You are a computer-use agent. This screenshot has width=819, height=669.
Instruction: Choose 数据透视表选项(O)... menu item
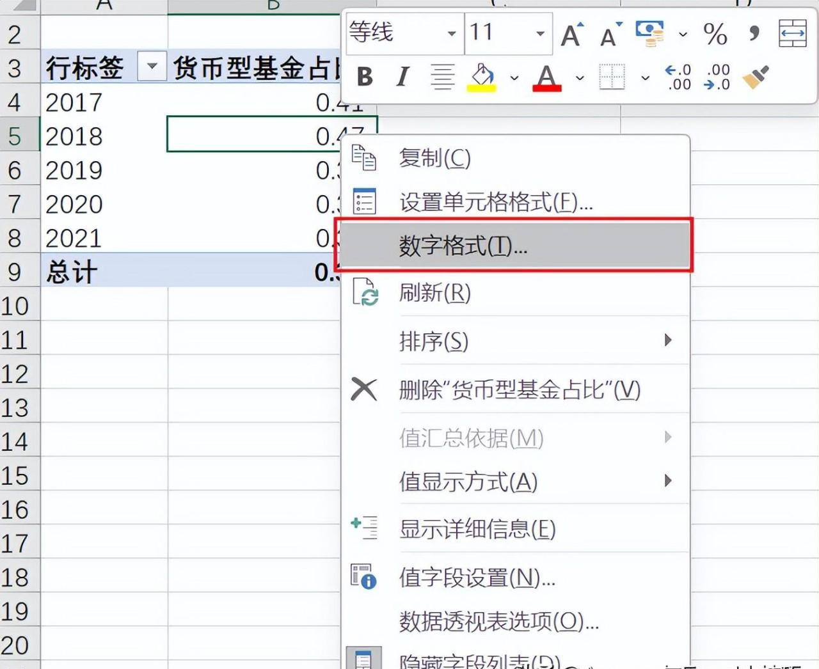point(516,621)
